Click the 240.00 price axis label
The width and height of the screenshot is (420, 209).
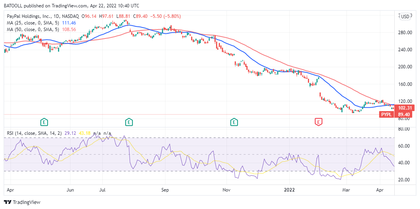coord(404,50)
